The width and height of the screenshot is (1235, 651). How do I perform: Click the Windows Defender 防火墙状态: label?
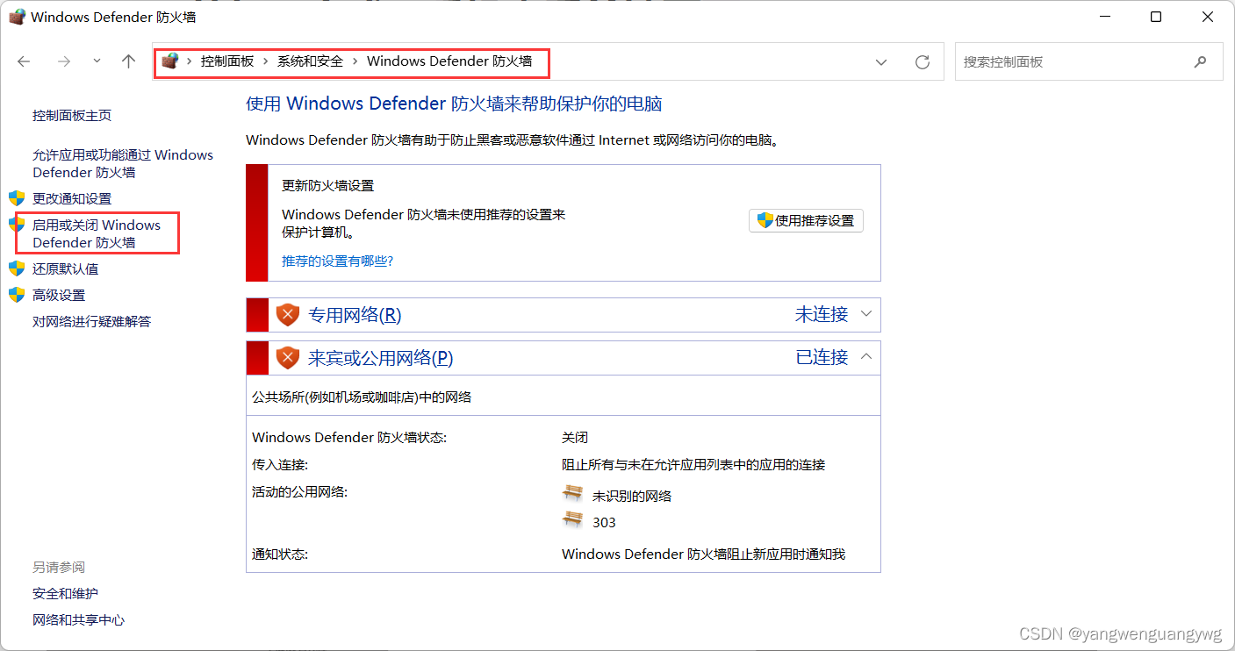click(349, 438)
